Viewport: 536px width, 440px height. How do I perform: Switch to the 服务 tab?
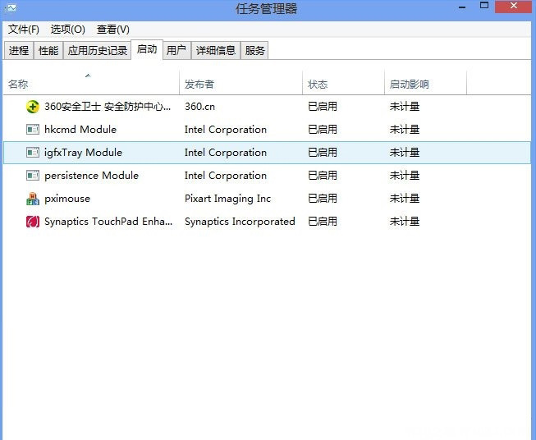[254, 51]
